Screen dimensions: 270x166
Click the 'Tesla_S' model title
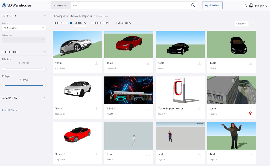point(60,154)
